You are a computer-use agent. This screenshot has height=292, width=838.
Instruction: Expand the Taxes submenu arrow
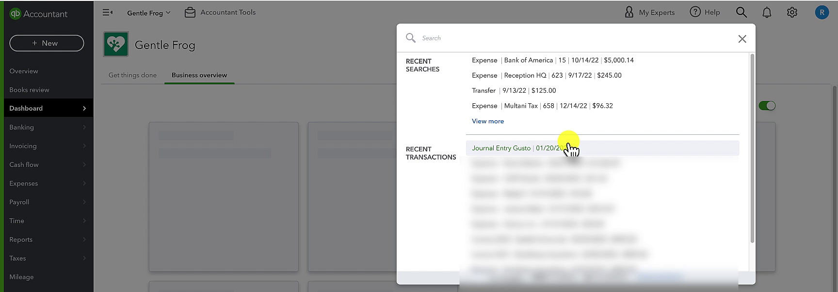[84, 258]
